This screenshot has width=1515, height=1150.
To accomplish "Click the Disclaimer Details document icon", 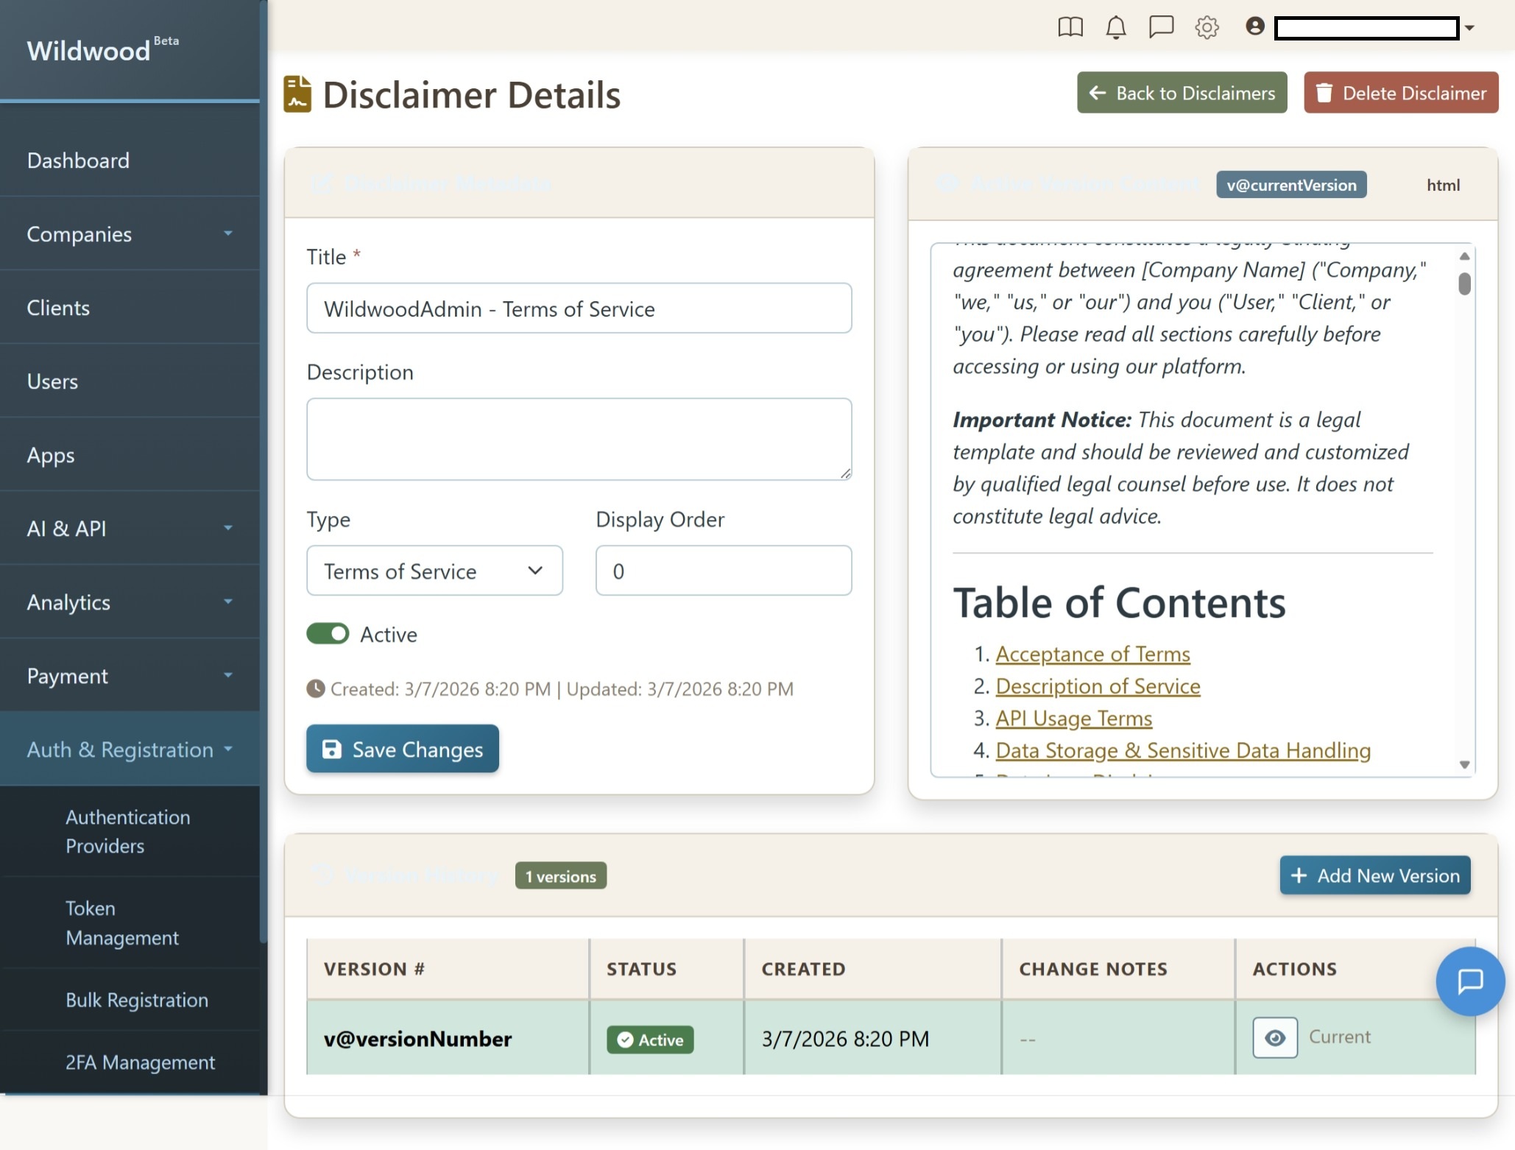I will click(x=297, y=94).
